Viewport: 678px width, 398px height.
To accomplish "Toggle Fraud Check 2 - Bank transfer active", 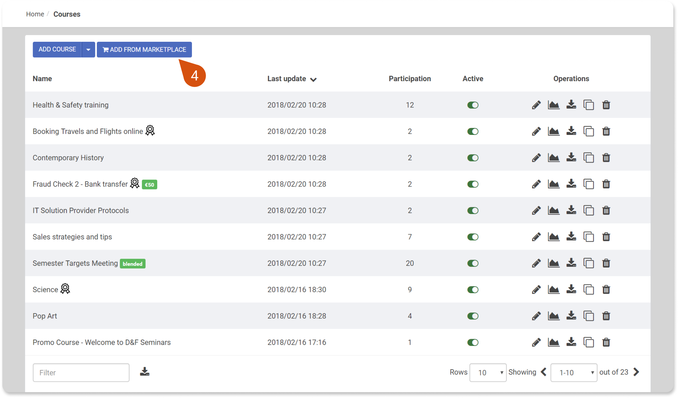I will point(473,184).
